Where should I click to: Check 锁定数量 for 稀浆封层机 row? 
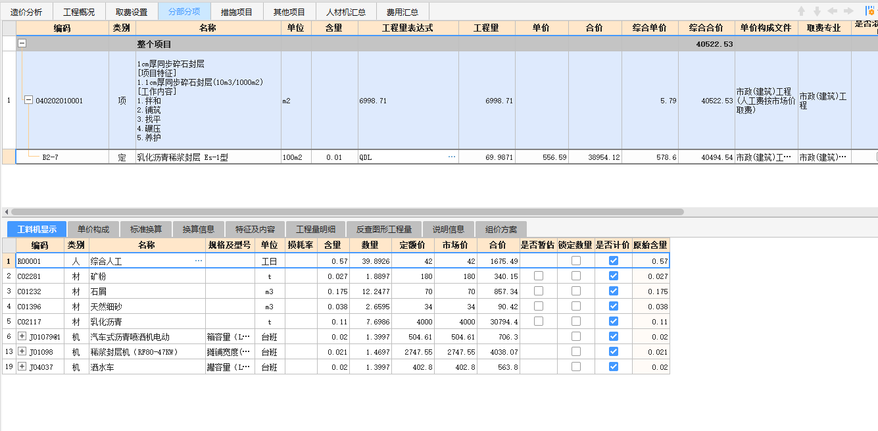coord(576,351)
